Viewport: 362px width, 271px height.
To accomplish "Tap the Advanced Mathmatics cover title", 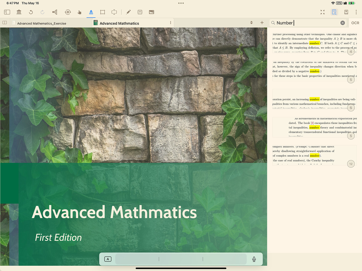I will [114, 212].
